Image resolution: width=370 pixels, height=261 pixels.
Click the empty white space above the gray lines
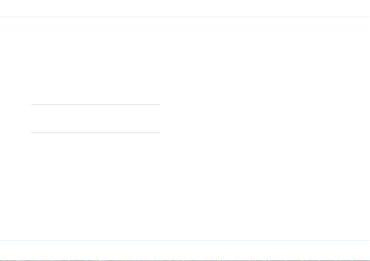[96, 61]
